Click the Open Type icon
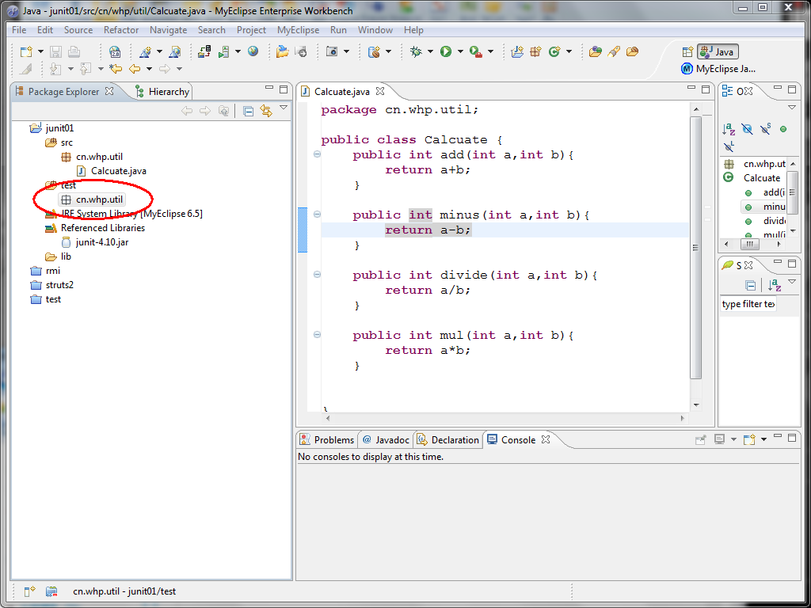 click(596, 51)
